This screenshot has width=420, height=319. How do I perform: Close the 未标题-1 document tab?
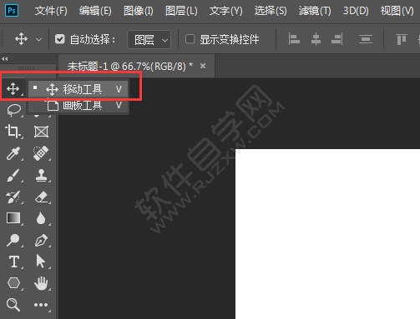tap(203, 66)
